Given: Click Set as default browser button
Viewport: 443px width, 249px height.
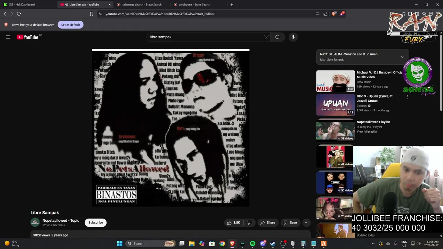Looking at the screenshot, I should coord(71,25).
